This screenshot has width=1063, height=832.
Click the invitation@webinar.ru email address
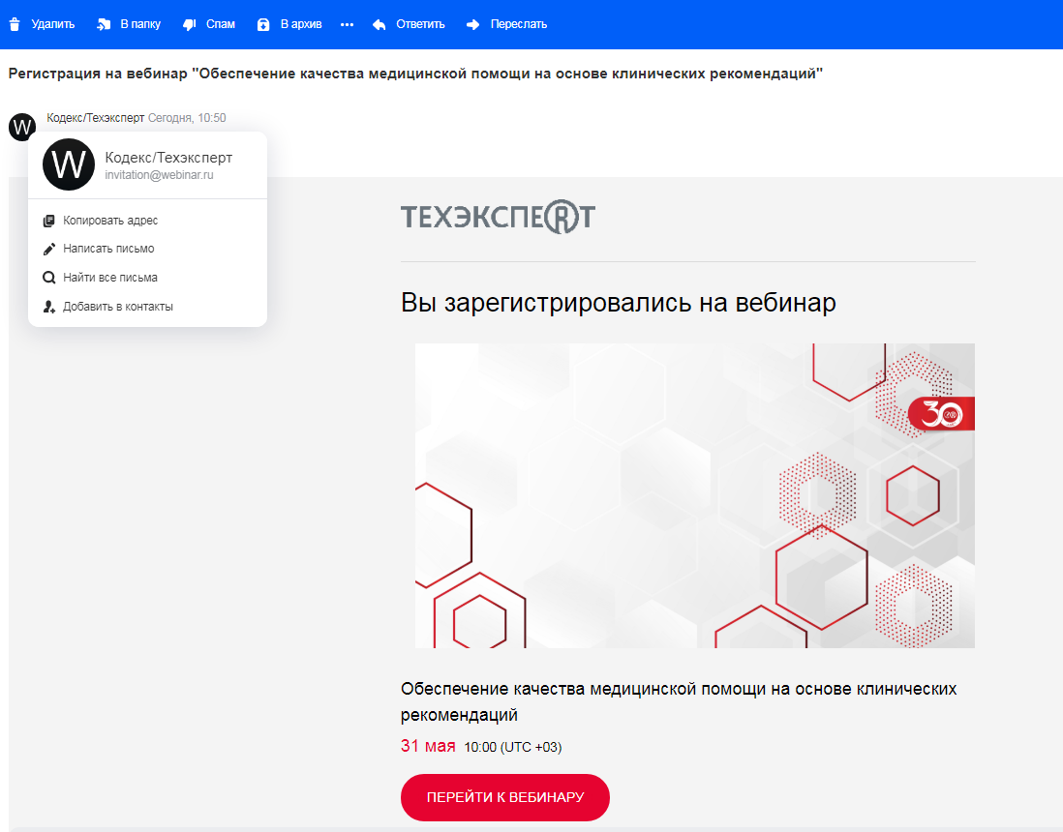click(x=159, y=175)
